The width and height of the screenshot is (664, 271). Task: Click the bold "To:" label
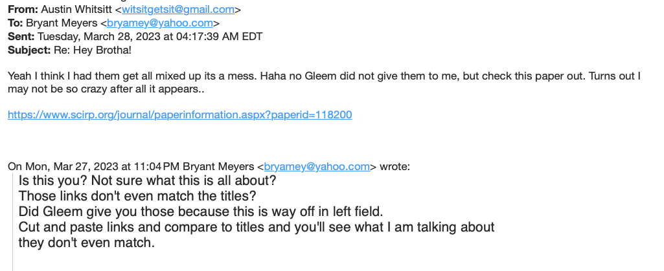click(x=16, y=23)
